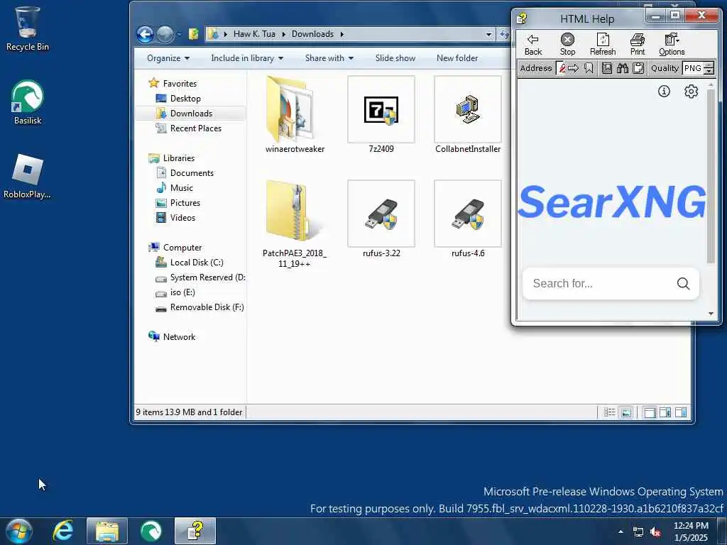Image resolution: width=727 pixels, height=545 pixels.
Task: Select the rufus-3.22 file
Action: pyautogui.click(x=381, y=219)
